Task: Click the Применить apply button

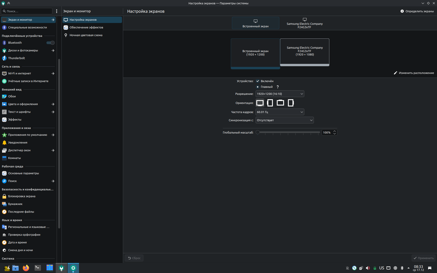Action: click(423, 258)
